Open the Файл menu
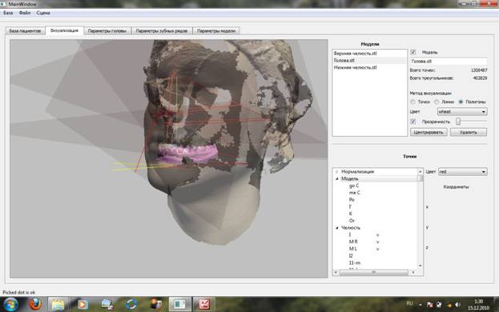The width and height of the screenshot is (499, 312). 25,13
